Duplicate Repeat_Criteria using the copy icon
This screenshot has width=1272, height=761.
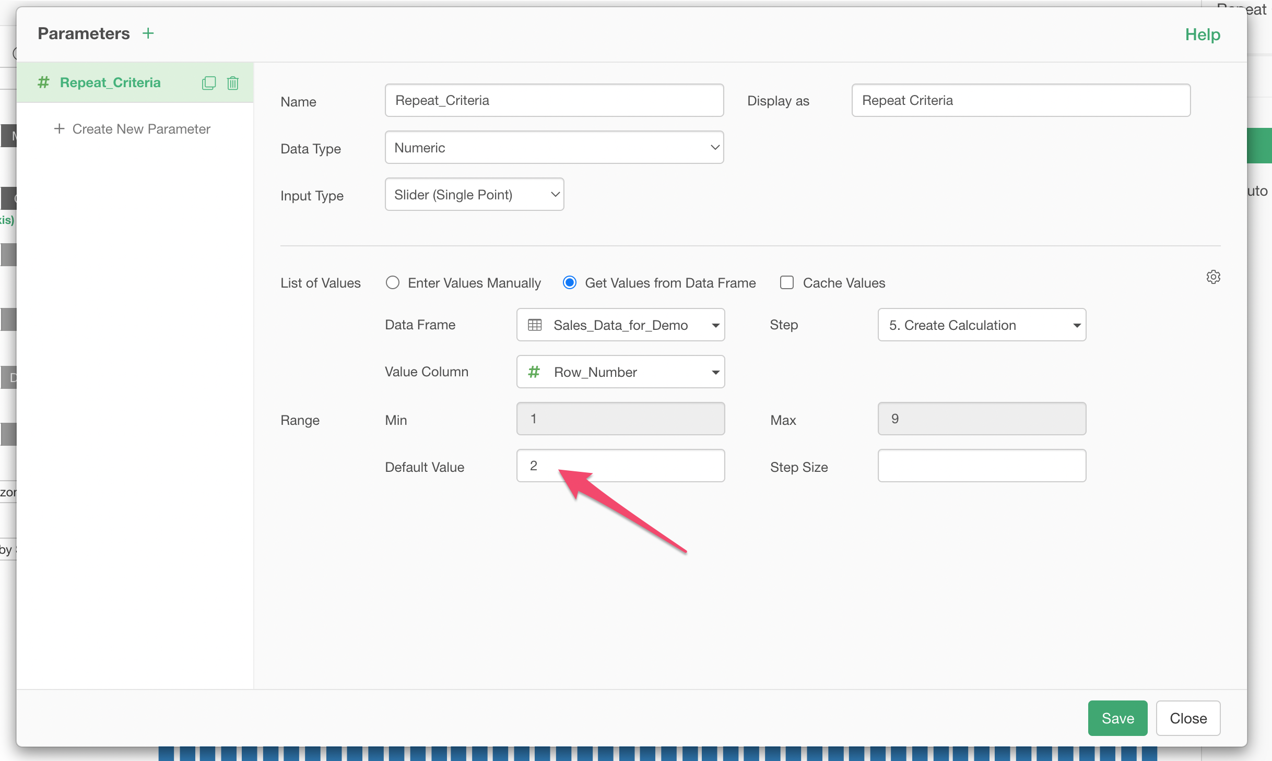[x=209, y=82]
